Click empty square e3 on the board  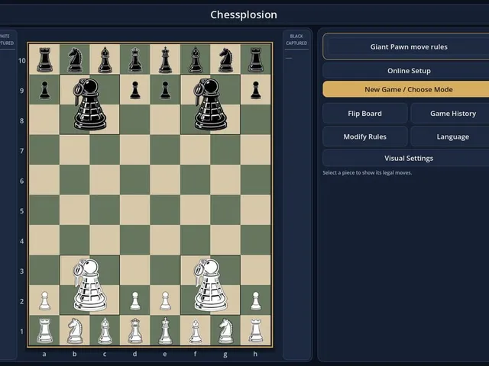pos(165,270)
